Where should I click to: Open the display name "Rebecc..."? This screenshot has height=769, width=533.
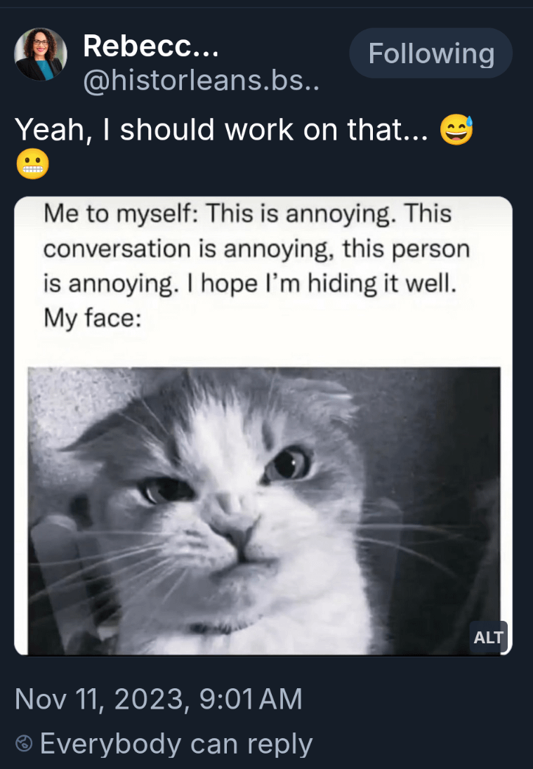pyautogui.click(x=150, y=46)
